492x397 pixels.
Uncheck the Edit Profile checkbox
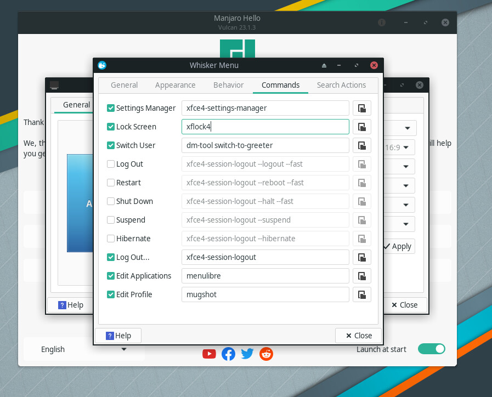coord(110,295)
